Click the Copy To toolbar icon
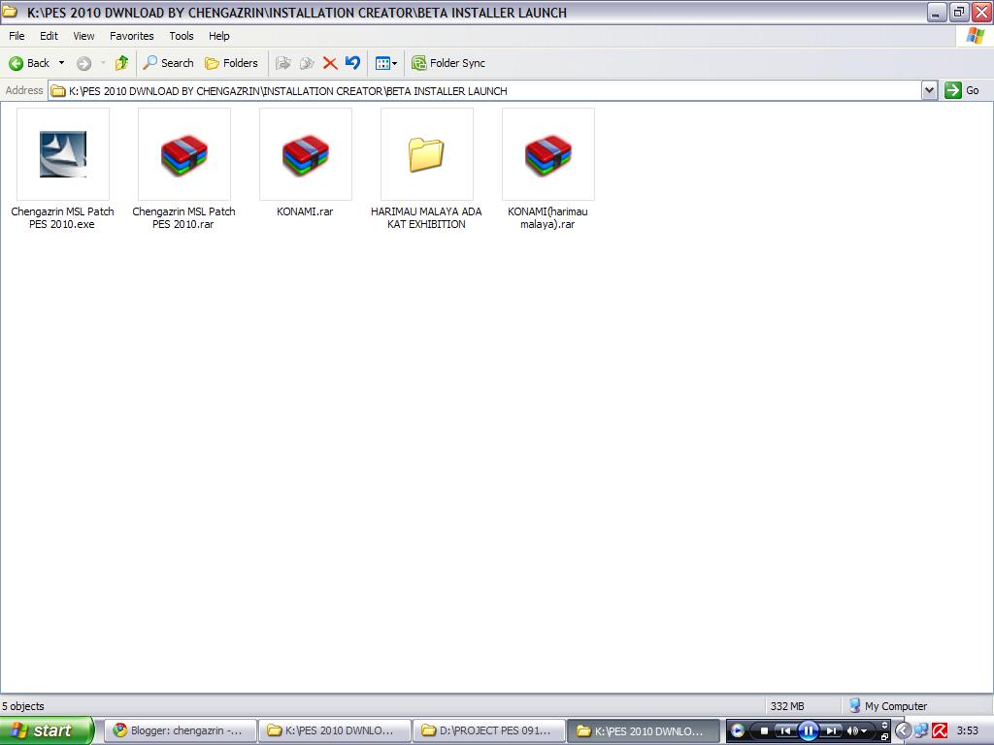Screen dimensions: 994x745 (307, 63)
